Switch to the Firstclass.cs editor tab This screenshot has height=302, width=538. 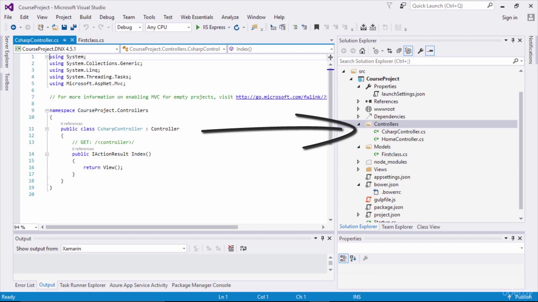pos(91,40)
